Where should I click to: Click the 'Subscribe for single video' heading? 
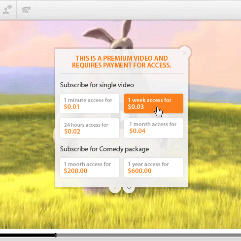point(97,85)
